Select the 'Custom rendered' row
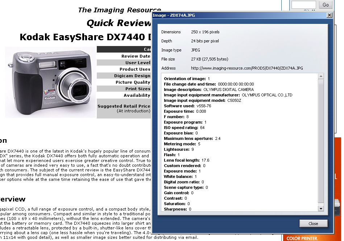Image resolution: width=344 pixels, height=241 pixels. coord(185,166)
